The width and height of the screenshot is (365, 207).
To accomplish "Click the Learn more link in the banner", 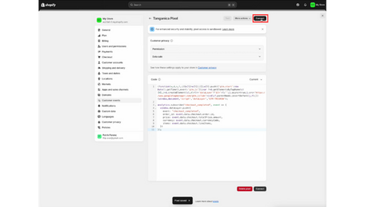I will coord(228,29).
